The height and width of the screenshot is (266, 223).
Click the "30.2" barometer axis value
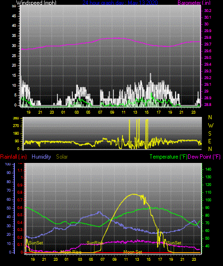[x=208, y=11]
